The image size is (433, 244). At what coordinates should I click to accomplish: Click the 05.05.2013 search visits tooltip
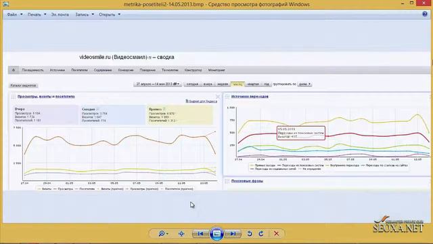coord(301,133)
